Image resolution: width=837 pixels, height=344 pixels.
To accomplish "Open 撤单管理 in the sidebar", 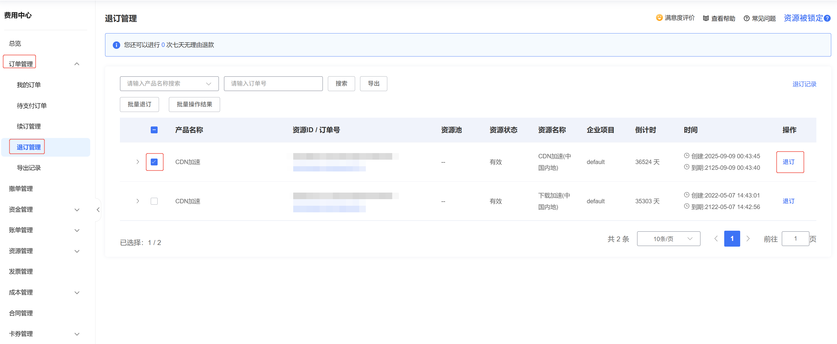I will 21,188.
